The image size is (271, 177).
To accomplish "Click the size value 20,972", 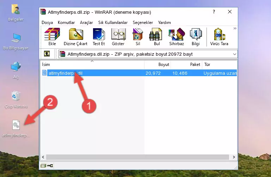I will 153,73.
